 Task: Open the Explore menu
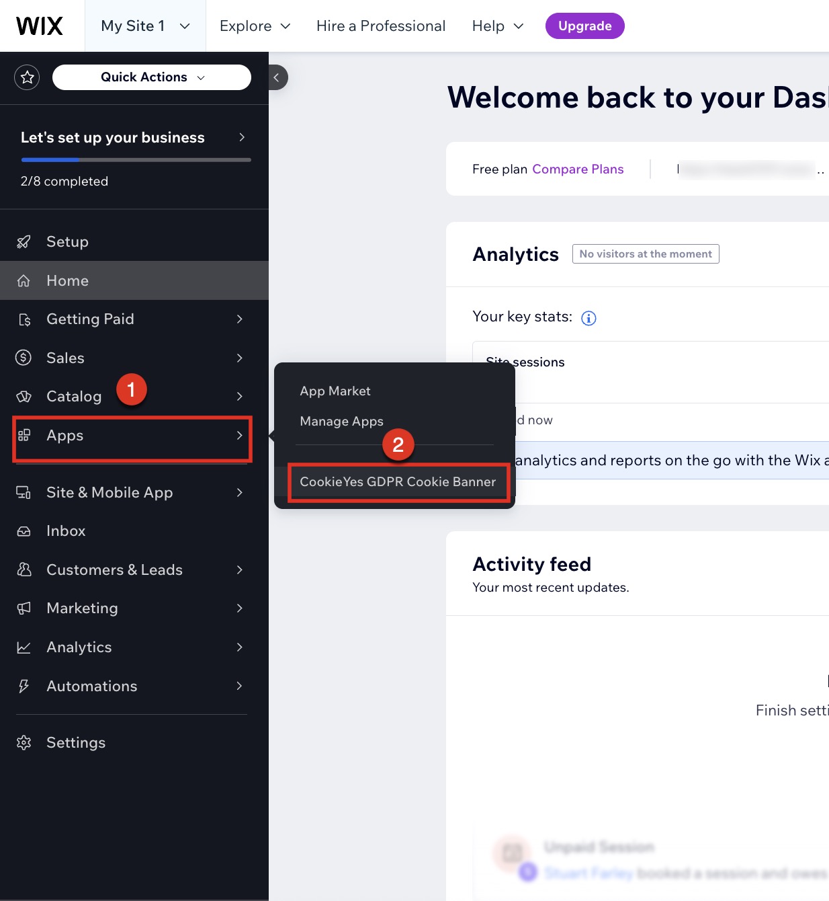click(254, 26)
